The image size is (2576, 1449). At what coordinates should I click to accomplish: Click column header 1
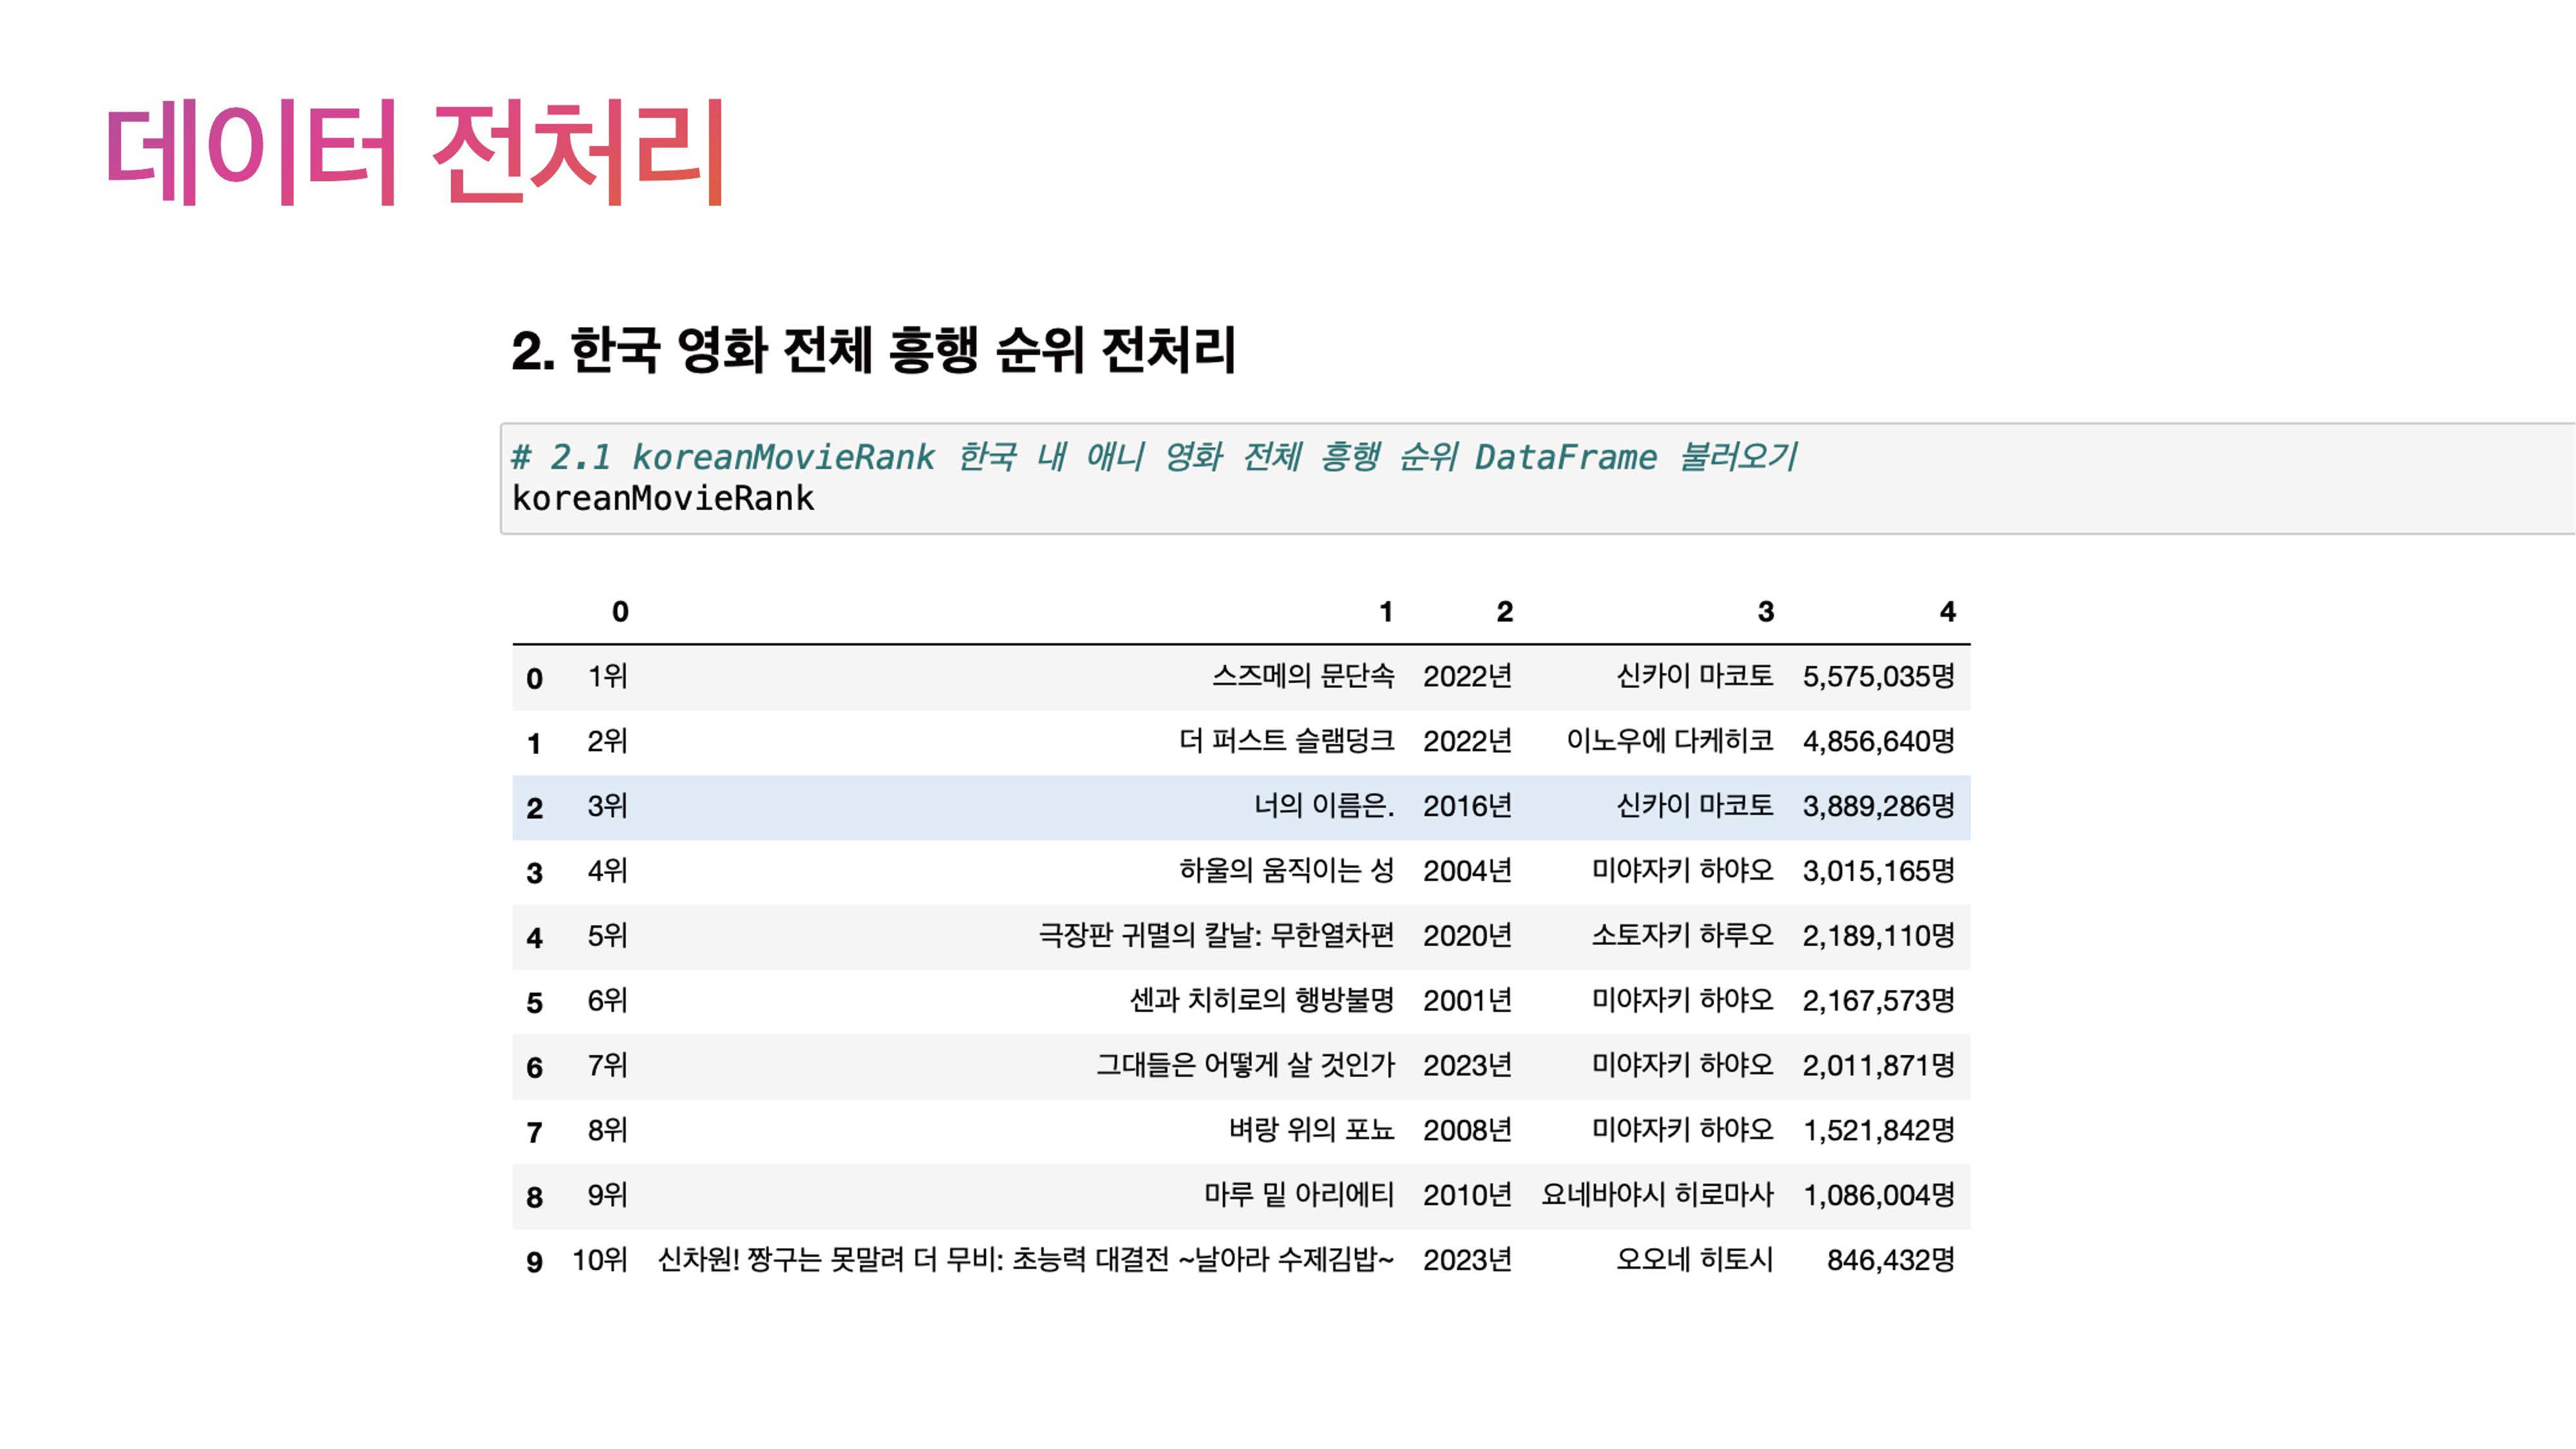[x=1385, y=611]
